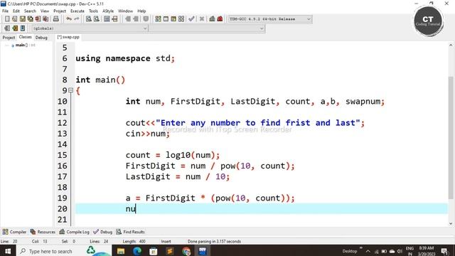Open the Compile Log bottom tab
This screenshot has width=455, height=256.
pyautogui.click(x=74, y=232)
